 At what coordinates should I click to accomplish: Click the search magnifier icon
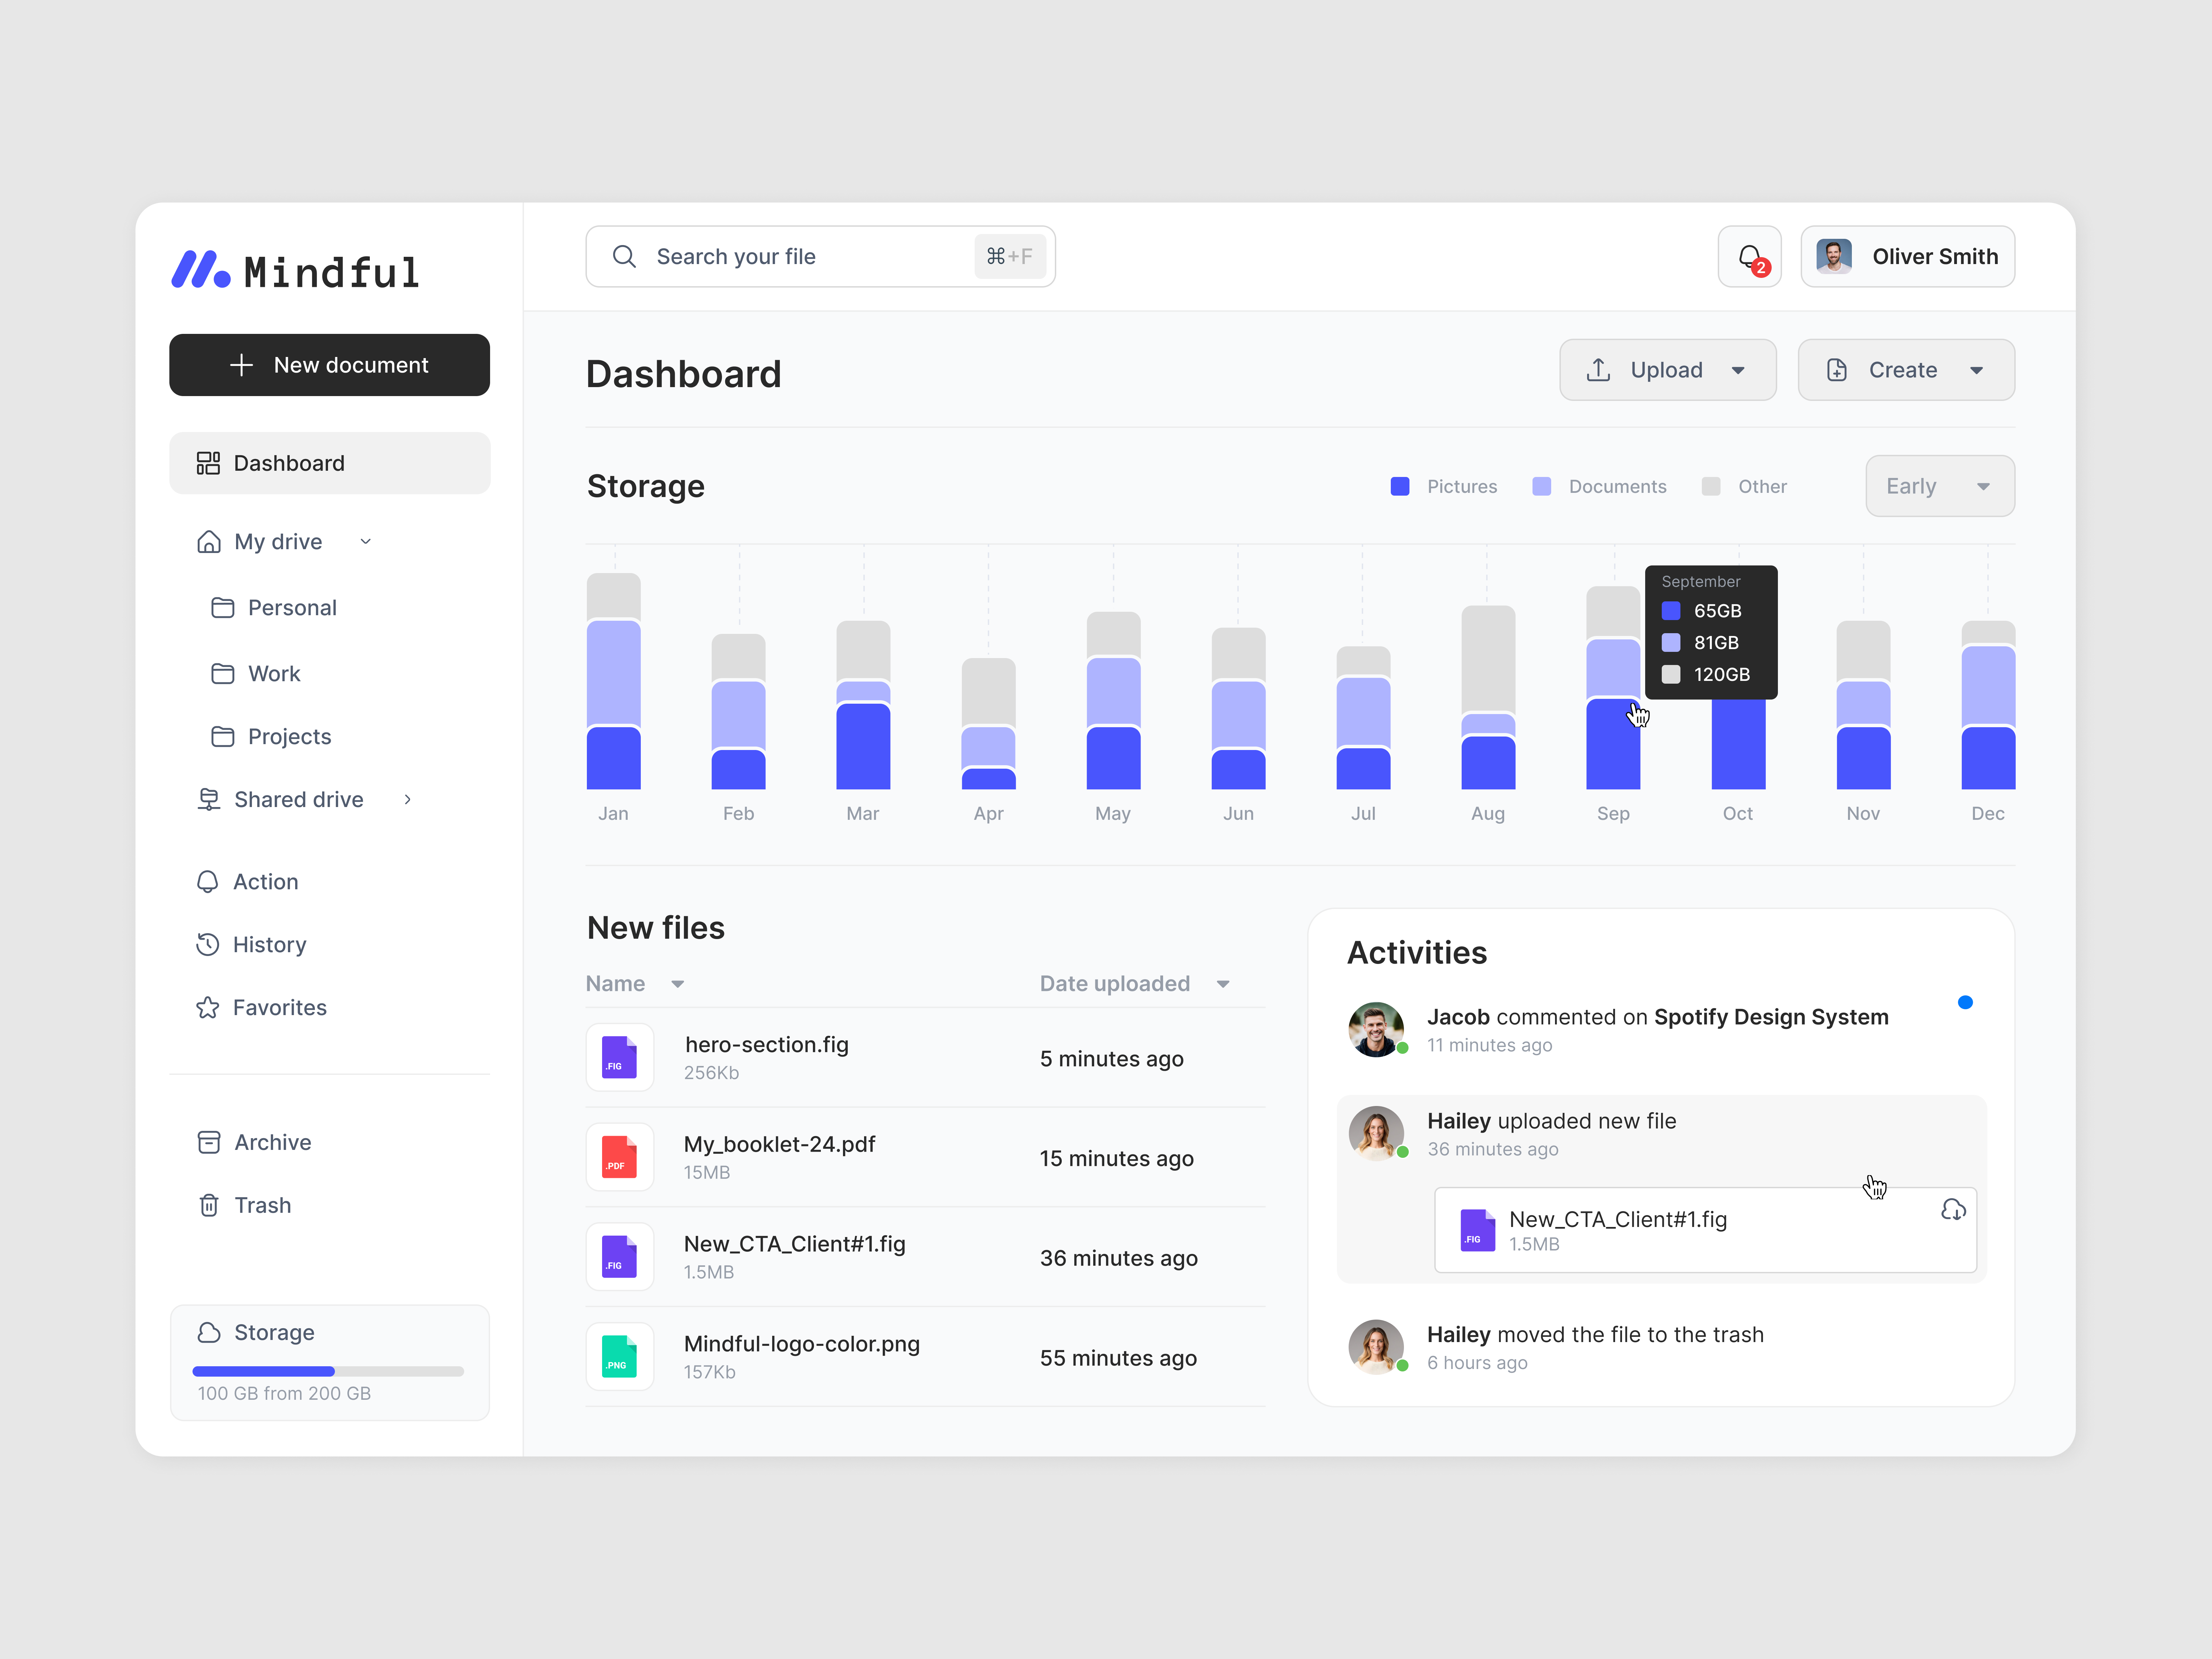[x=624, y=257]
